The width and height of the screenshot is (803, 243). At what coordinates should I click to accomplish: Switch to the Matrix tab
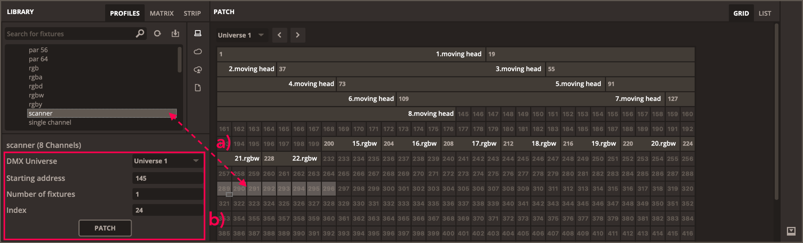pos(162,13)
